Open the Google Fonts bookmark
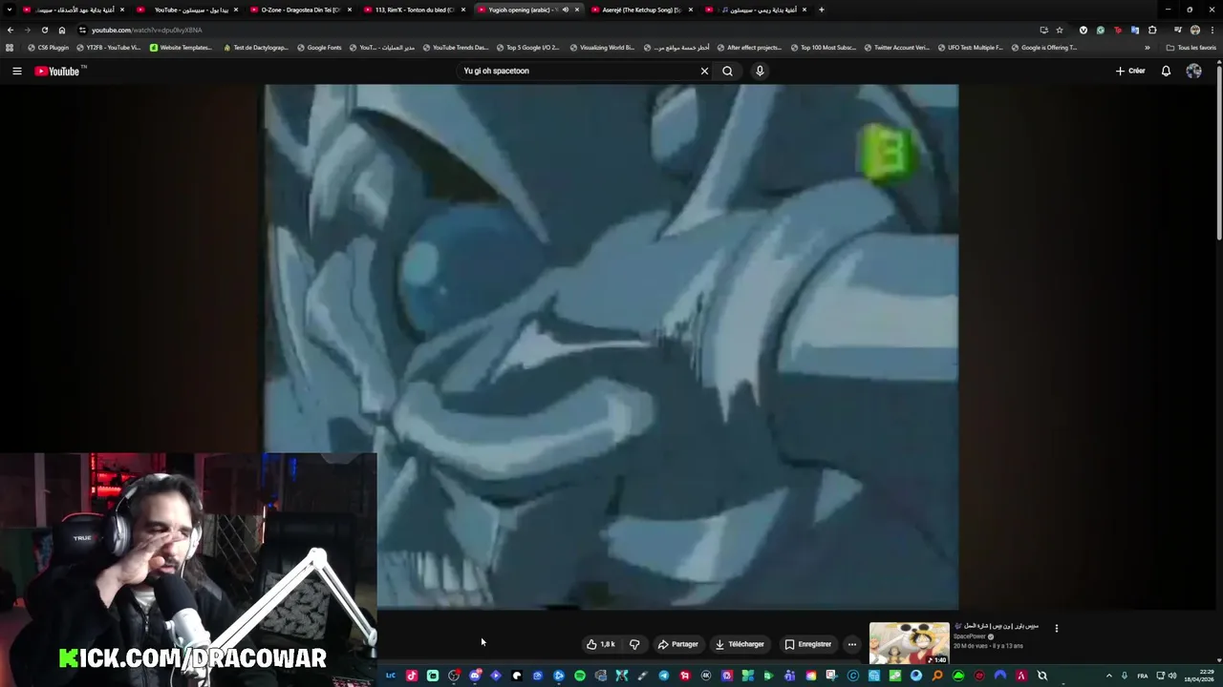The image size is (1223, 687). pos(319,47)
